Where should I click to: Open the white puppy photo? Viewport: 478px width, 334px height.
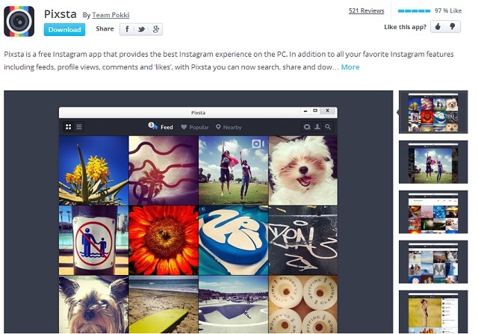303,170
